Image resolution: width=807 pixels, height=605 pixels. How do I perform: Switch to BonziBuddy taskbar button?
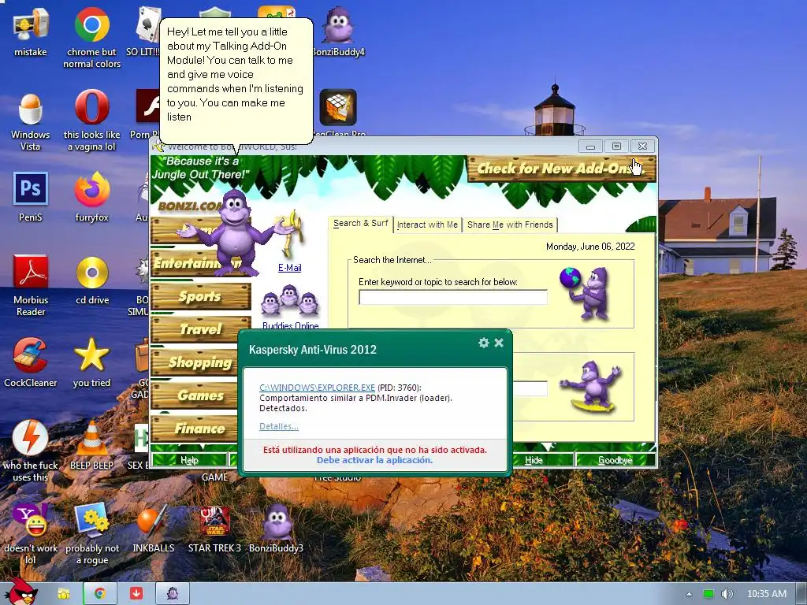(173, 594)
